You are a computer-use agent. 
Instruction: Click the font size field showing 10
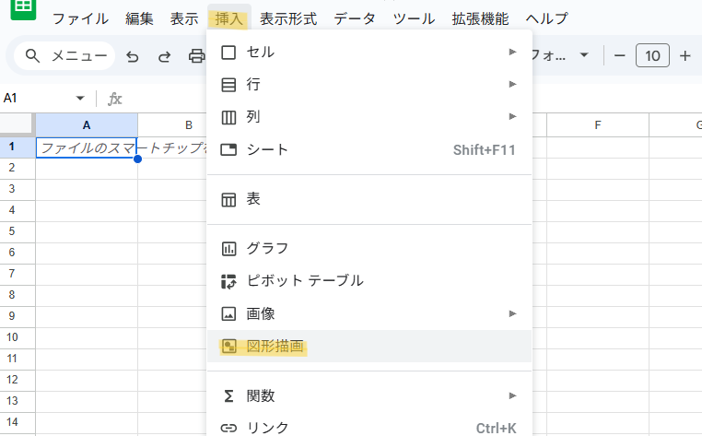(x=652, y=55)
